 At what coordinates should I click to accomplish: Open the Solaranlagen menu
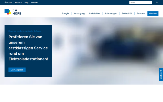111,13
